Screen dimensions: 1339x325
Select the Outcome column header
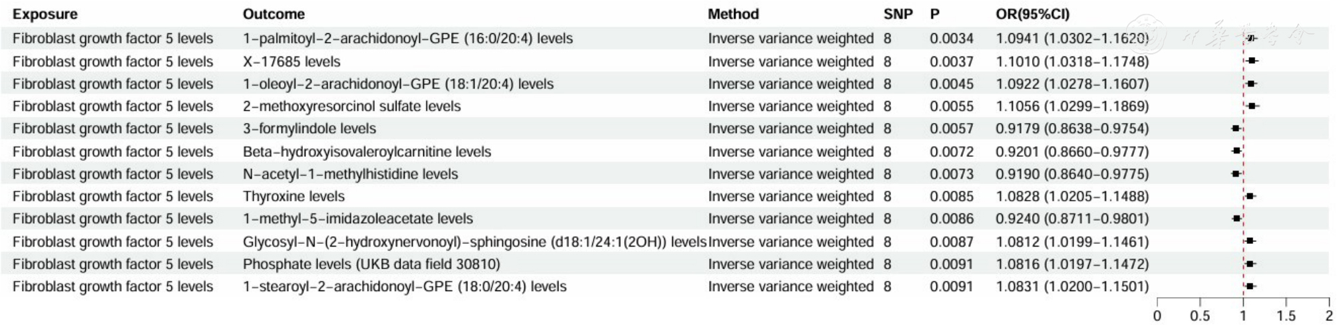[274, 14]
